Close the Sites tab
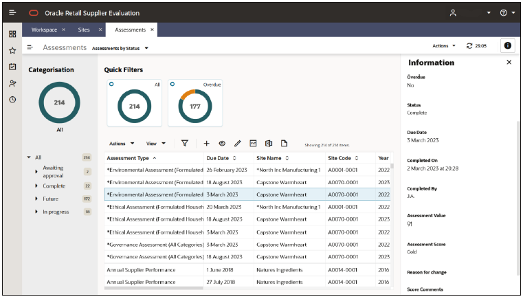Screen dimensions: 523x299 coord(100,30)
